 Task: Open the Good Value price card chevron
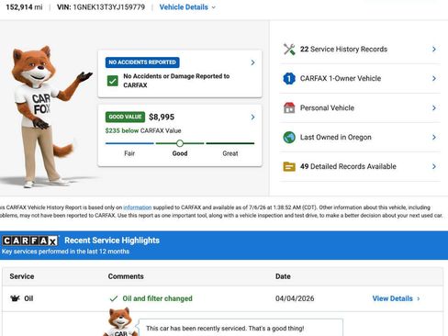point(252,117)
